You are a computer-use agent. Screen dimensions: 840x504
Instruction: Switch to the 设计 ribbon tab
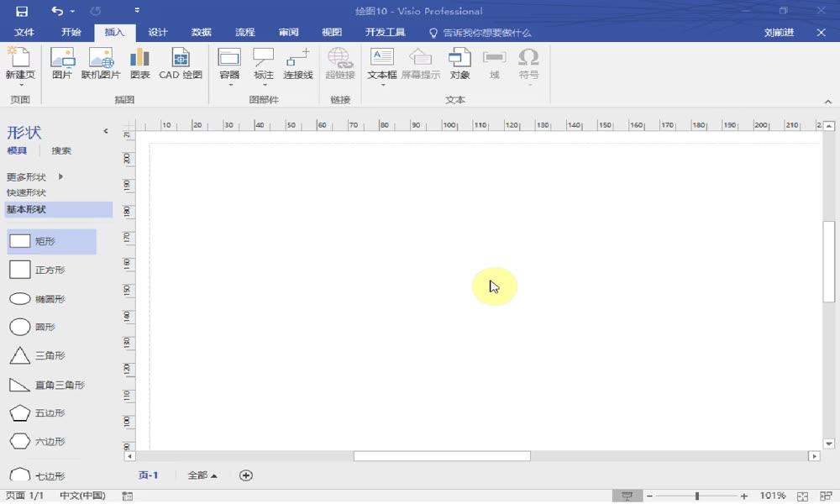[158, 32]
